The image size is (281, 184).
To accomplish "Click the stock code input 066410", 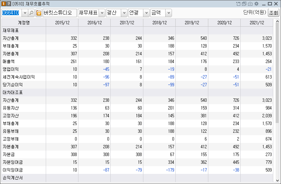I will tap(12, 13).
